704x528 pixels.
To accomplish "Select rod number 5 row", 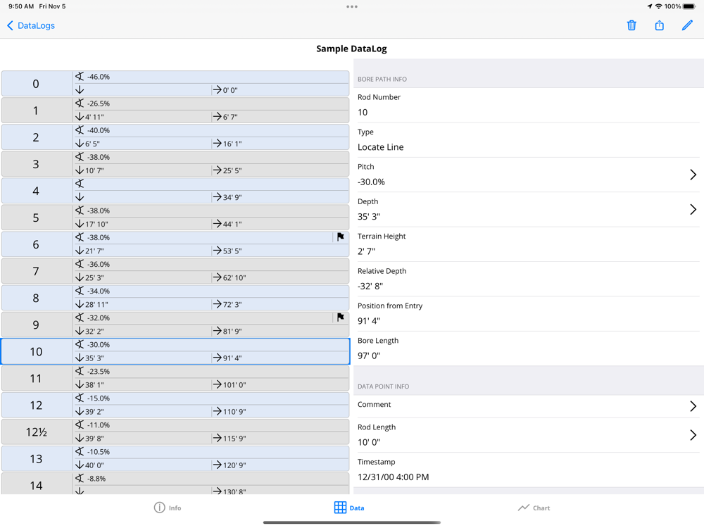I will click(37, 218).
